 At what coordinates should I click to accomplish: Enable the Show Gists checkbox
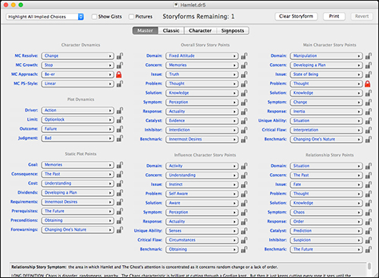[x=94, y=17]
